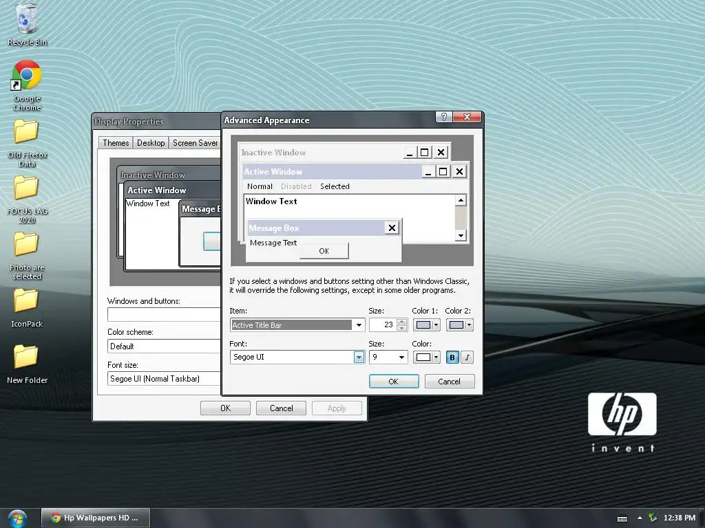
Task: Click the OK button in preview Message Box
Action: (x=324, y=251)
